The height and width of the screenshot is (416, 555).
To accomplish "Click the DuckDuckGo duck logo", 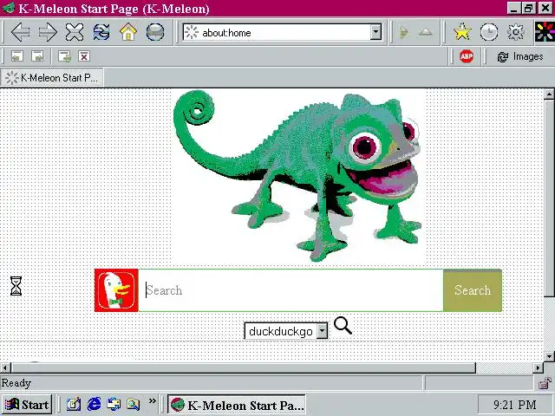I will [x=116, y=290].
